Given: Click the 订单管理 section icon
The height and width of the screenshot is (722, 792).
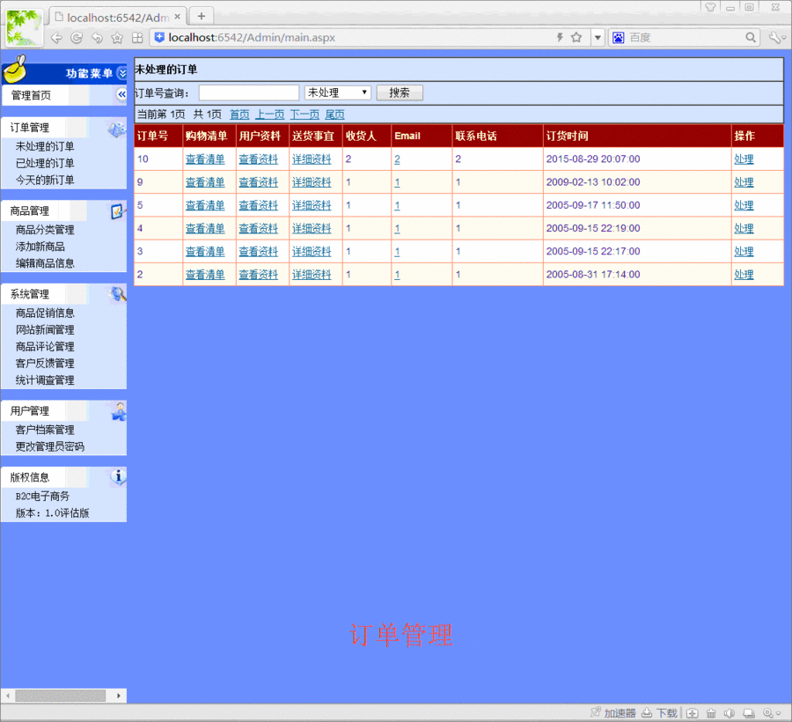Looking at the screenshot, I should click(114, 129).
